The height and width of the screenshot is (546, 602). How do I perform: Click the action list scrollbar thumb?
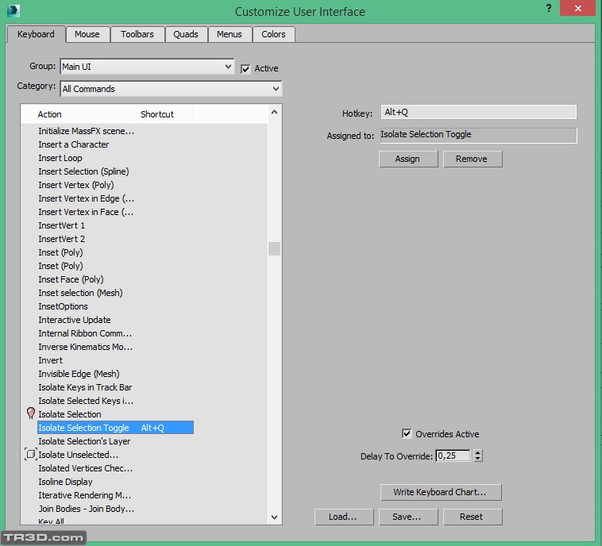pyautogui.click(x=274, y=248)
